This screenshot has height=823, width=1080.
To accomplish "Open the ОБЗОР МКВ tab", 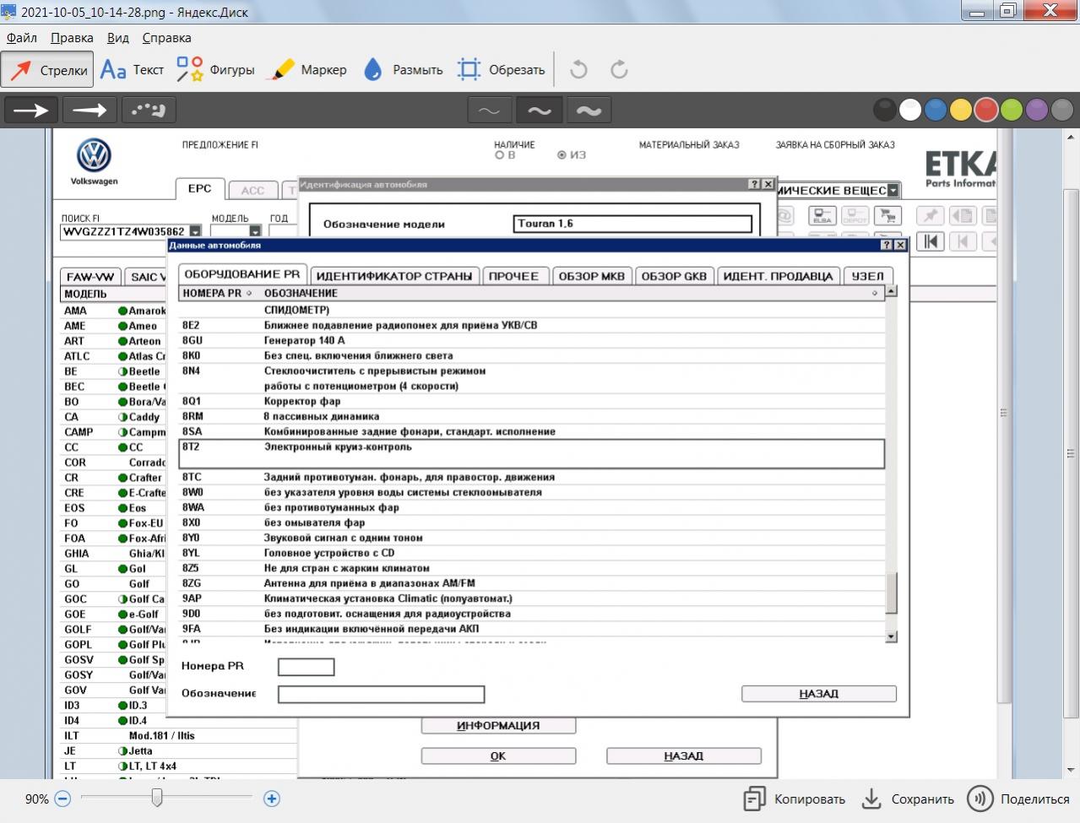I will [x=592, y=276].
